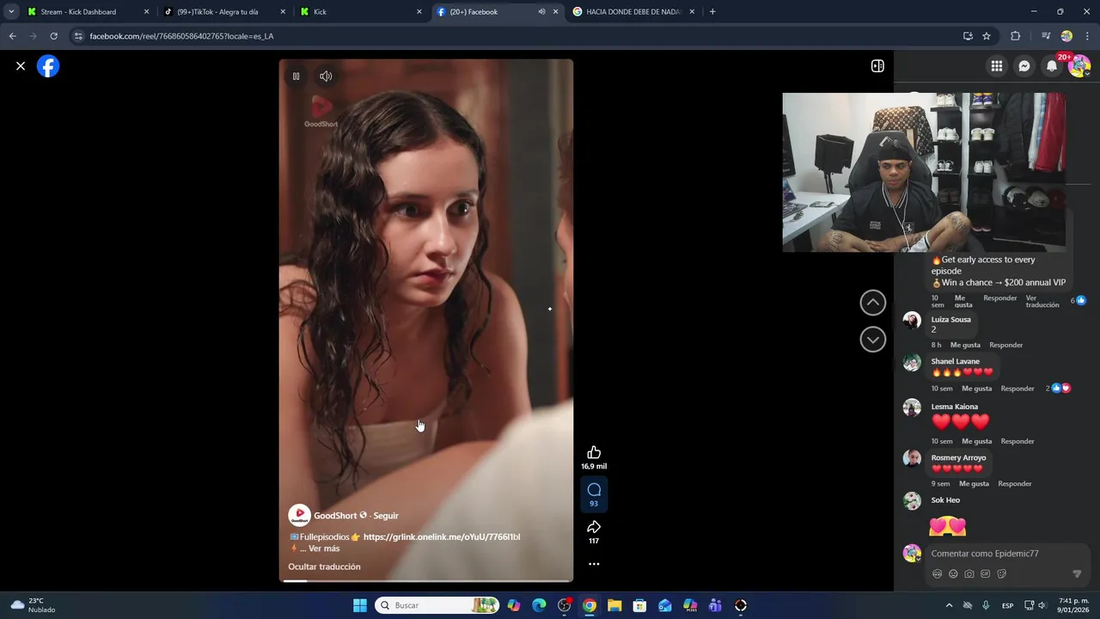Open Lesma Kaiona's profile name

[x=955, y=407]
